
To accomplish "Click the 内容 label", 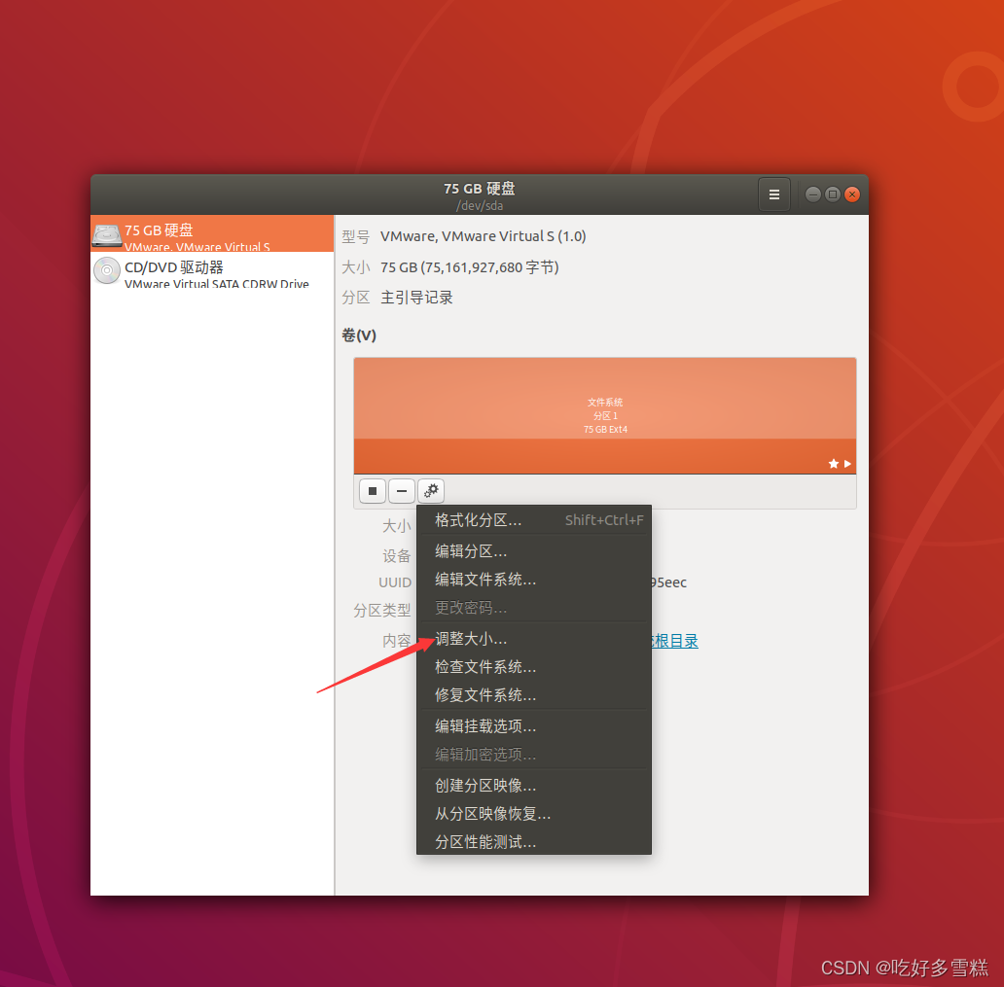I will (396, 641).
